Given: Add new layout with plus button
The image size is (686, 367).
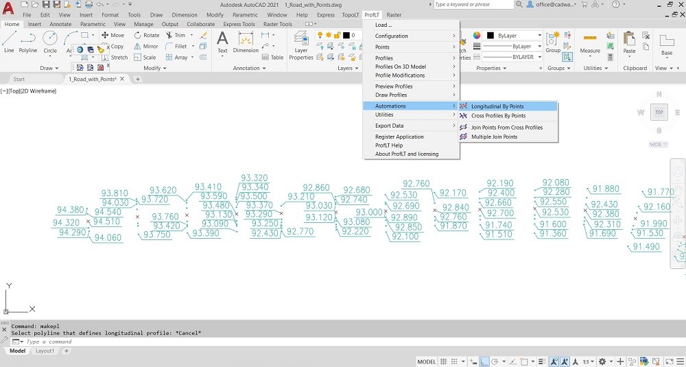Looking at the screenshot, I should pyautogui.click(x=67, y=351).
